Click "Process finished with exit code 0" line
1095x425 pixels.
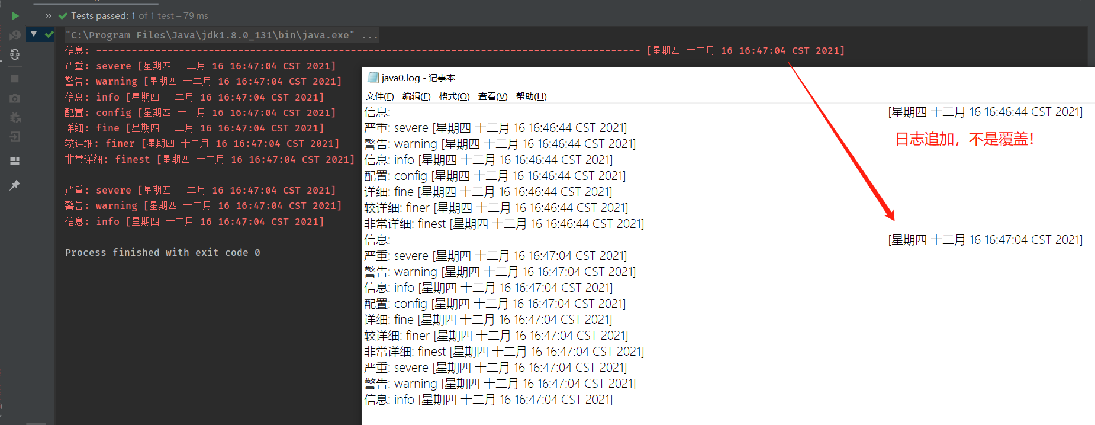tap(163, 253)
